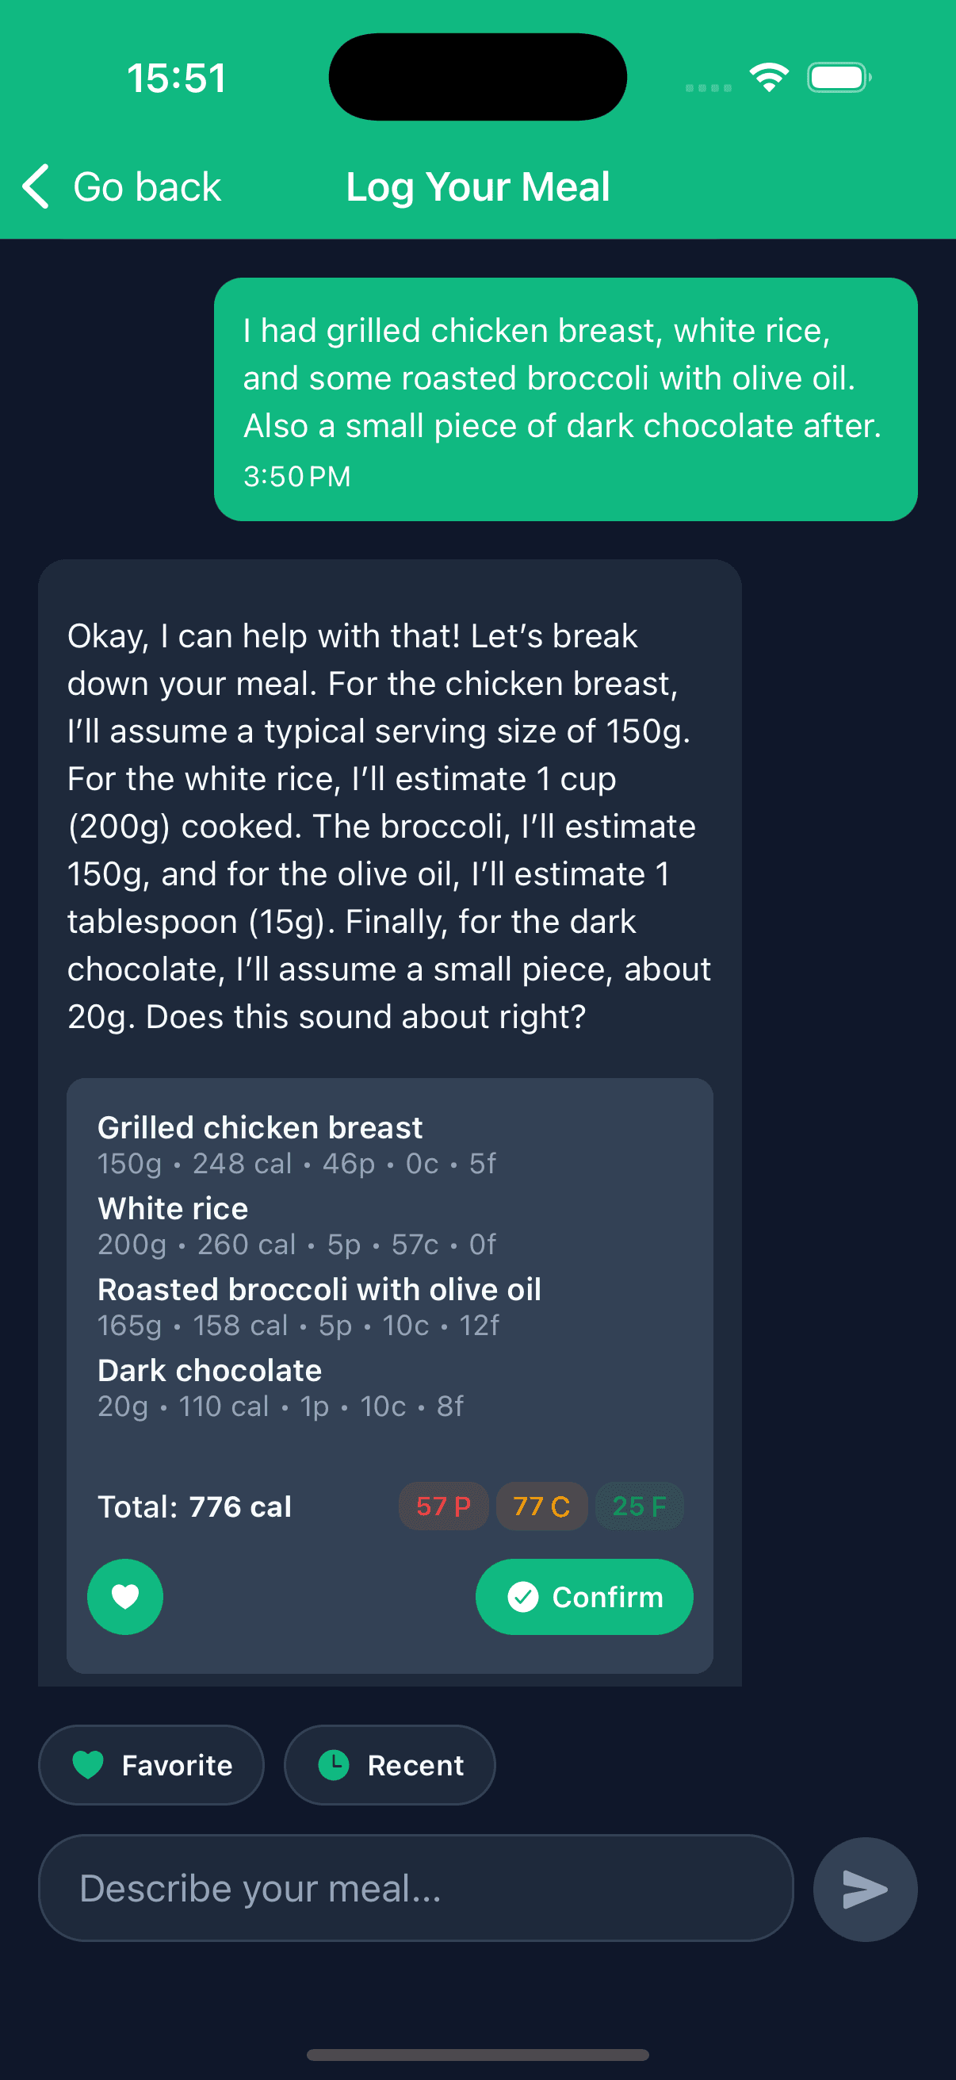Enable the Recent meals filter
Viewport: 956px width, 2080px height.
point(390,1764)
